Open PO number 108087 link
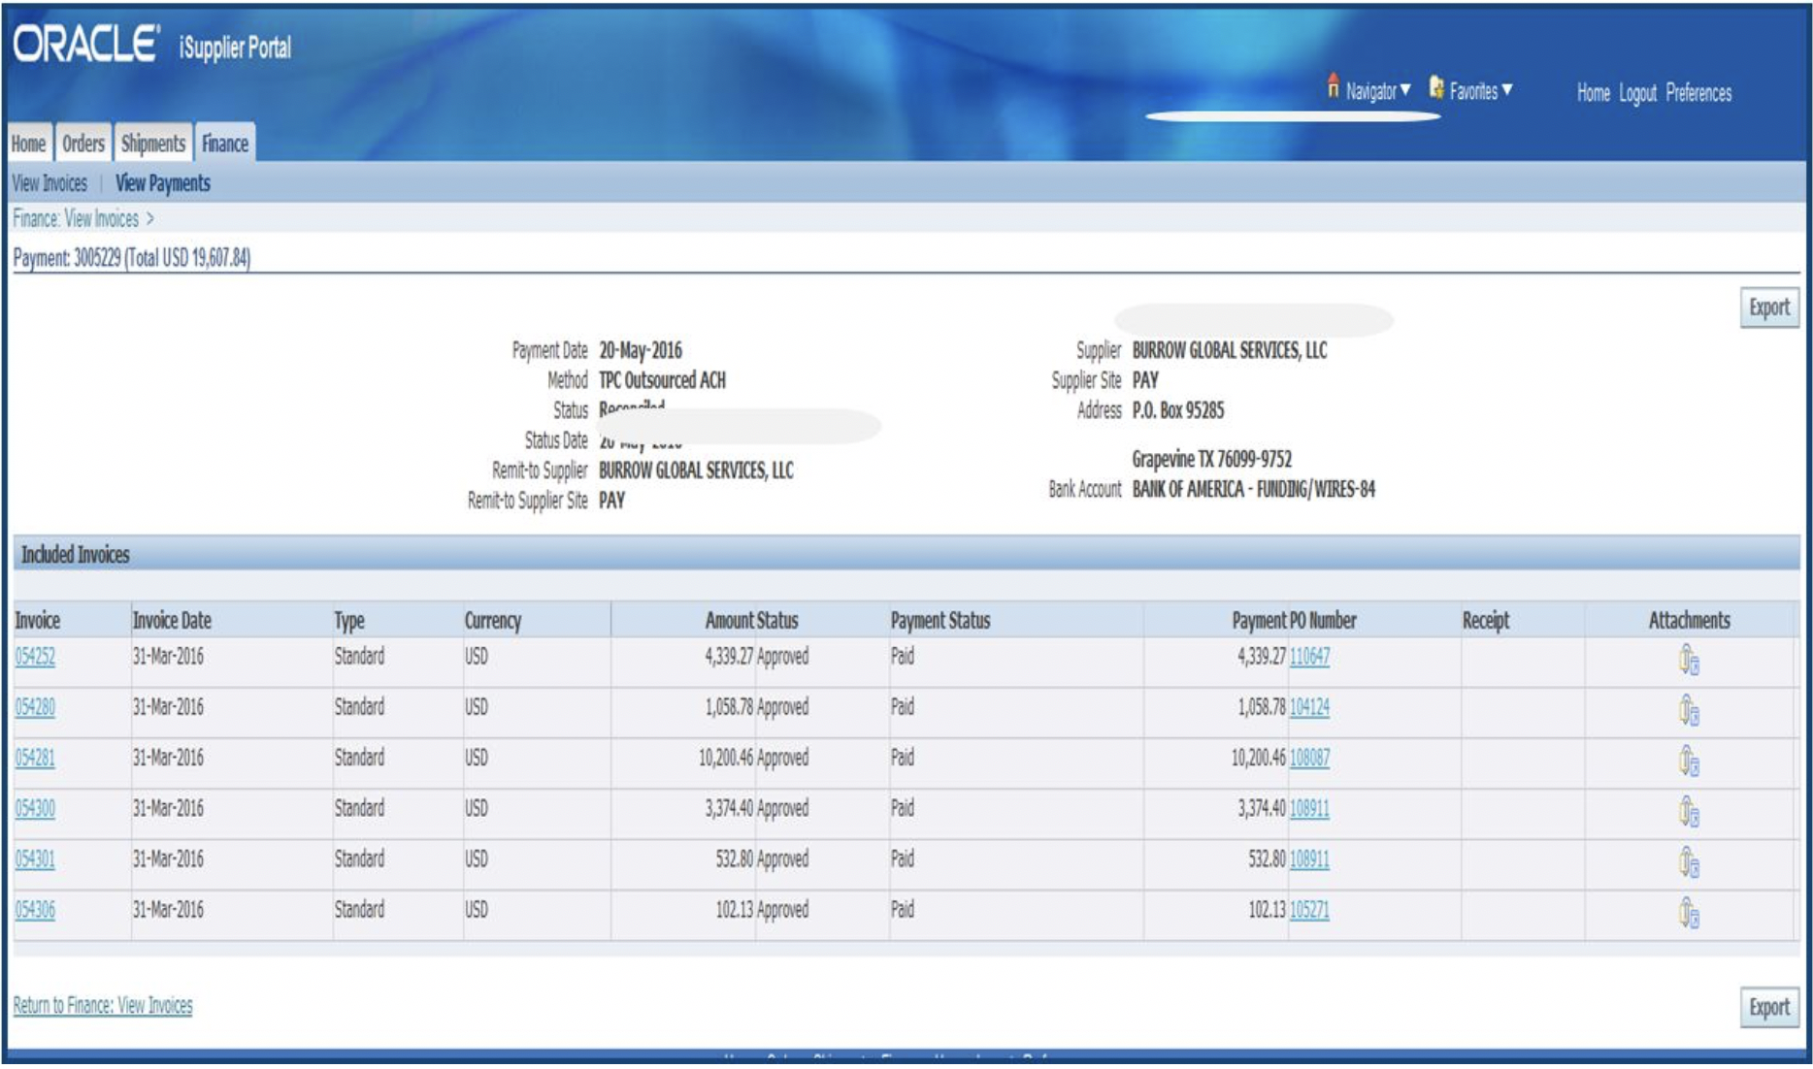Screen dimensions: 1813x1069 (x=1309, y=758)
